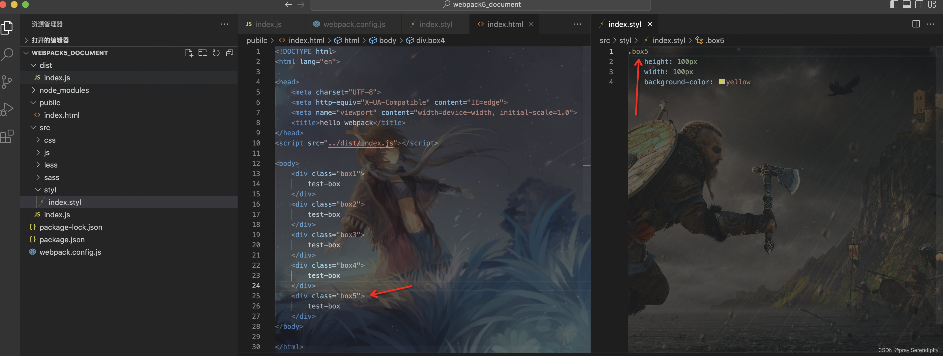Expand the node_modules folder
Image resolution: width=943 pixels, height=356 pixels.
[x=64, y=90]
